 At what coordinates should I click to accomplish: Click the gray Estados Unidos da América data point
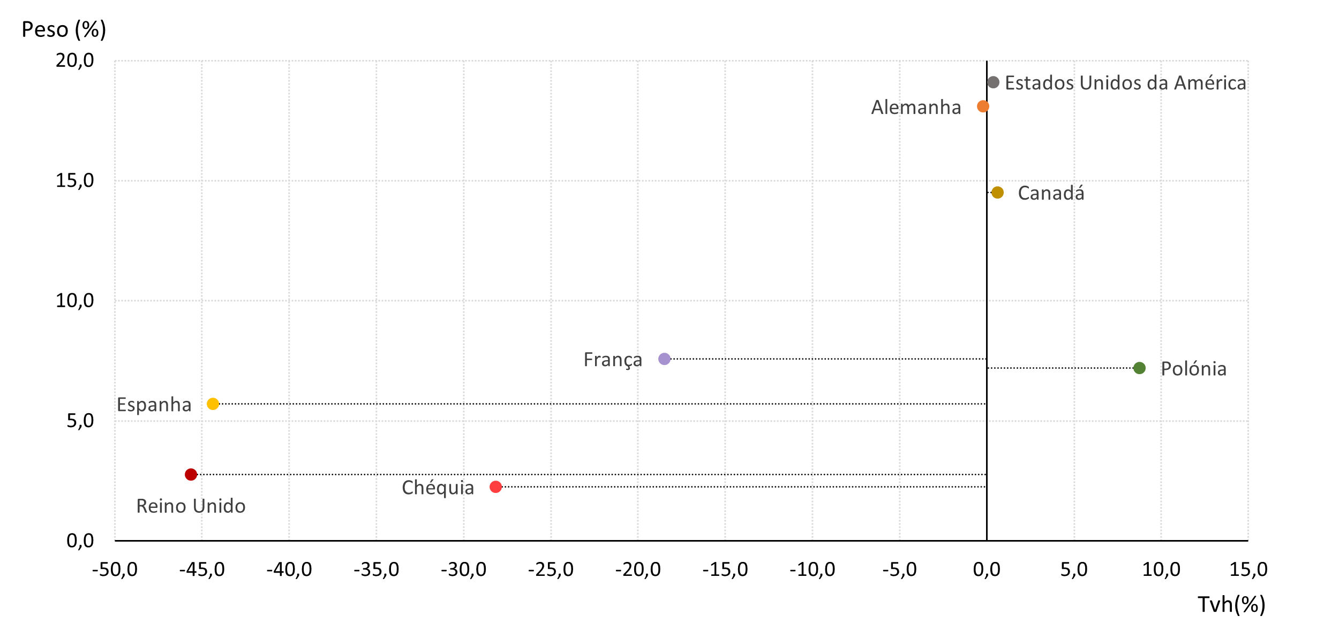point(993,82)
